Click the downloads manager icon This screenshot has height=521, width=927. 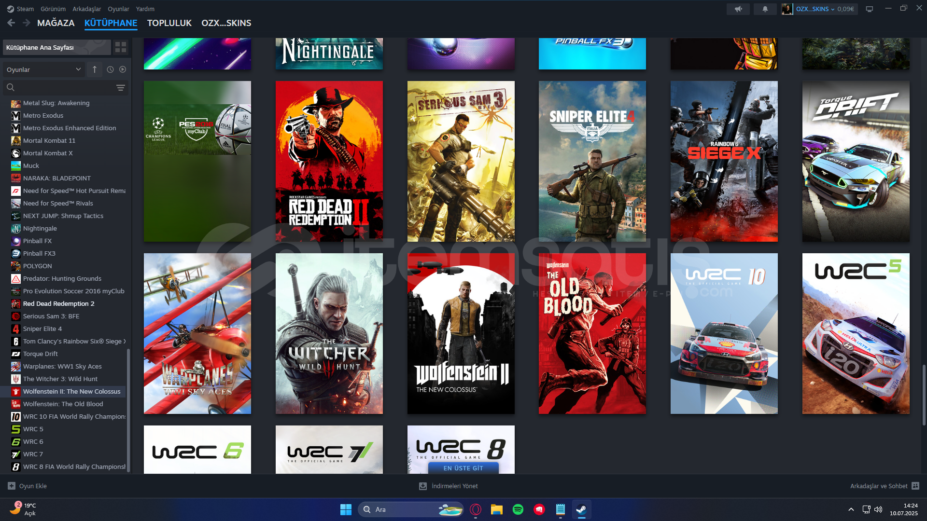click(423, 486)
